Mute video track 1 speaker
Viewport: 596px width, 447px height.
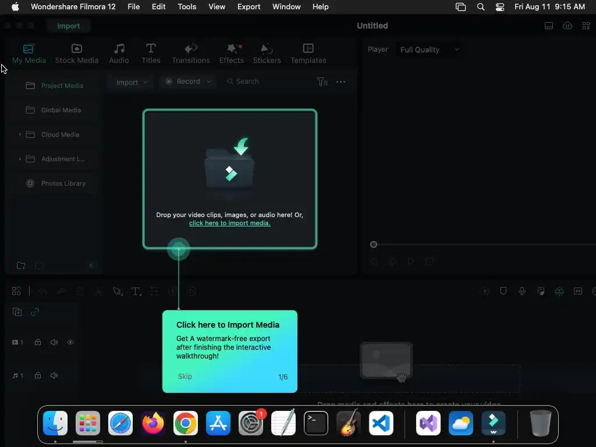[x=54, y=342]
